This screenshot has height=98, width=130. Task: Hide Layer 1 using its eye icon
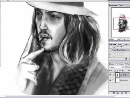[110, 75]
